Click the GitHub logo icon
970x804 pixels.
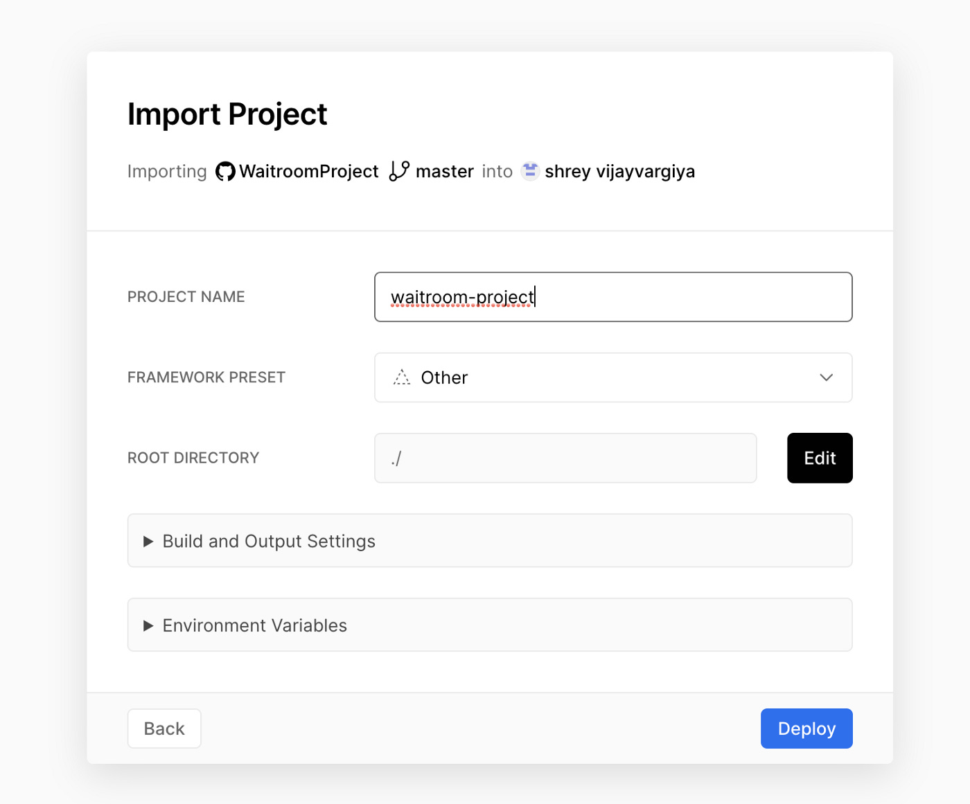(x=225, y=171)
